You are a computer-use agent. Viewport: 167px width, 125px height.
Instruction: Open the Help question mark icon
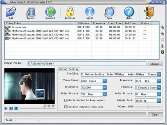click(x=129, y=11)
